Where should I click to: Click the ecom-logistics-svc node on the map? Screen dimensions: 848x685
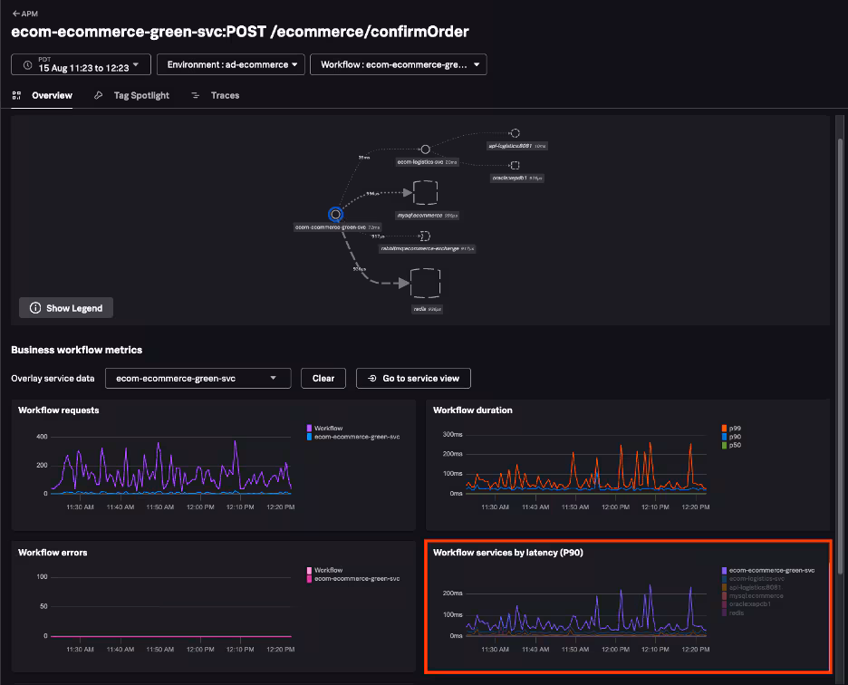425,150
